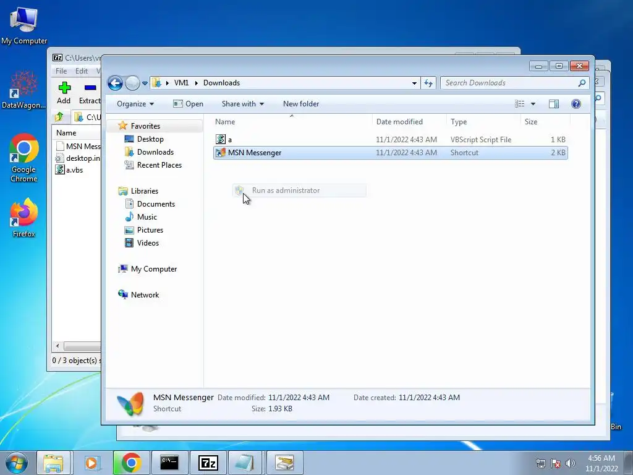Switch to 7-Zip taskbar button
The height and width of the screenshot is (475, 633).
[x=208, y=463]
